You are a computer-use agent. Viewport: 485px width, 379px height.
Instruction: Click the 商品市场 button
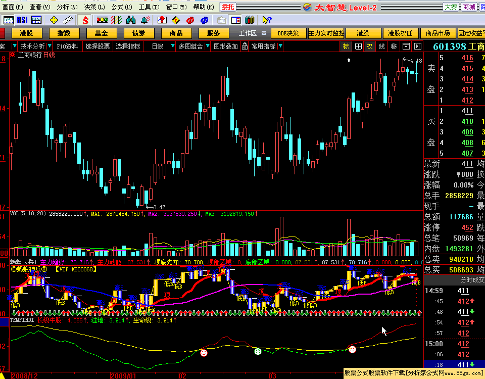[x=438, y=33]
